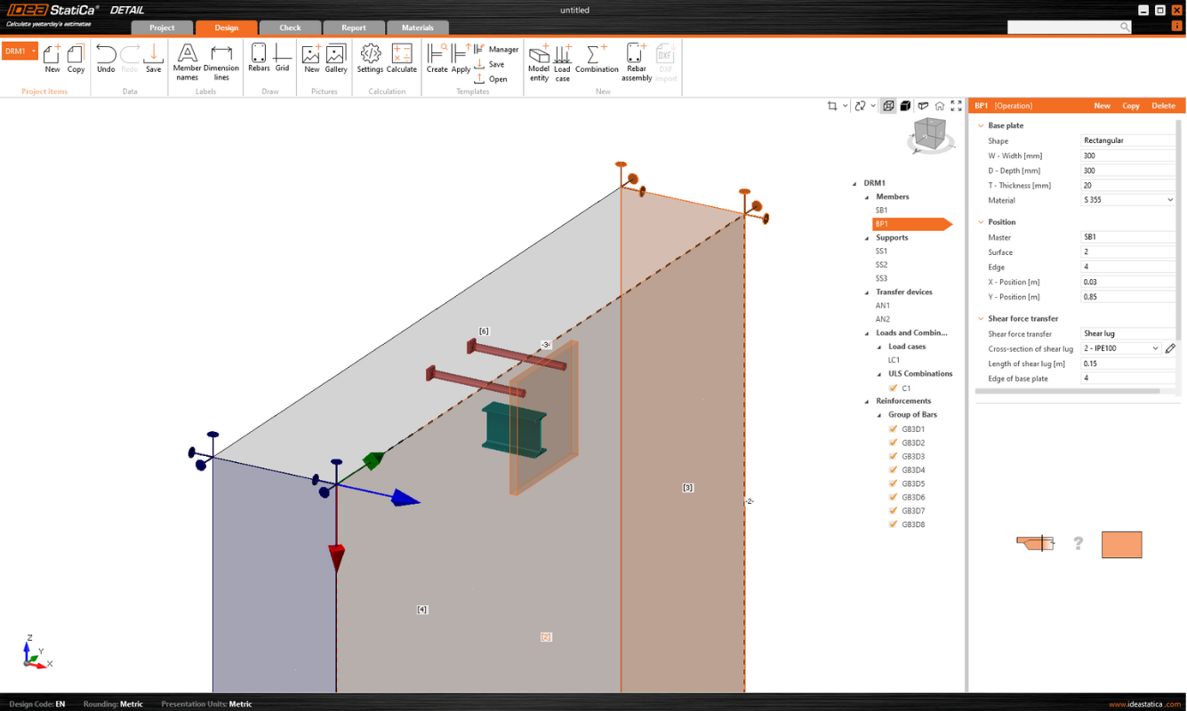1187x711 pixels.
Task: Disable the GB3D8 bar group checkbox
Action: tap(893, 524)
